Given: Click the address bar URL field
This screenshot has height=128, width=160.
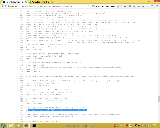Looking at the screenshot, I should (47, 6).
